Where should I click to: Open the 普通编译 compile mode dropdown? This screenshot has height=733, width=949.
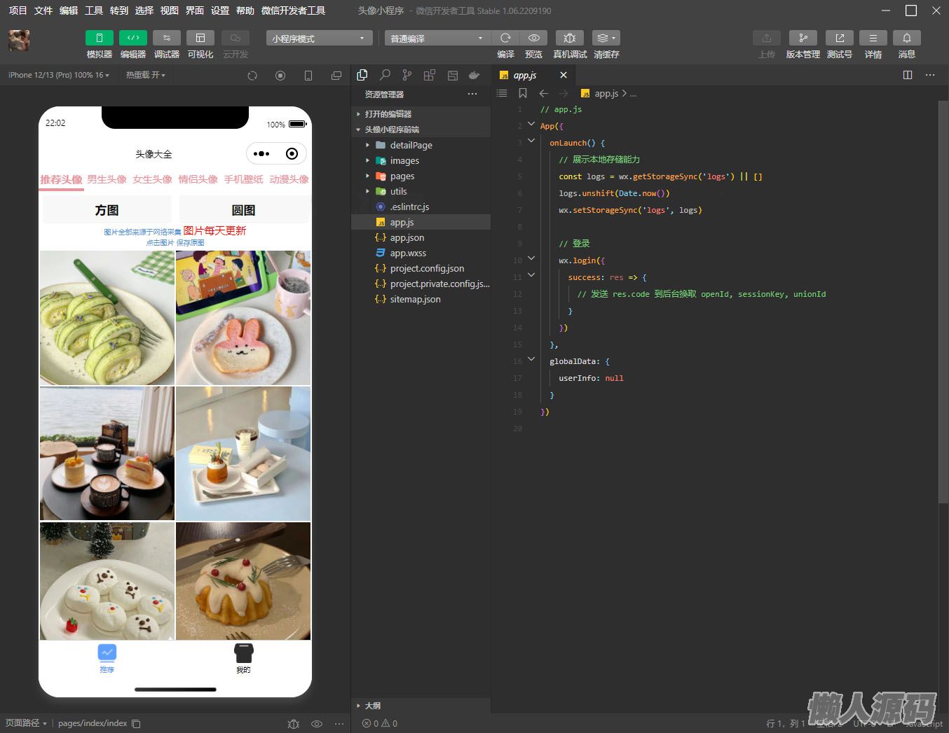(x=437, y=39)
